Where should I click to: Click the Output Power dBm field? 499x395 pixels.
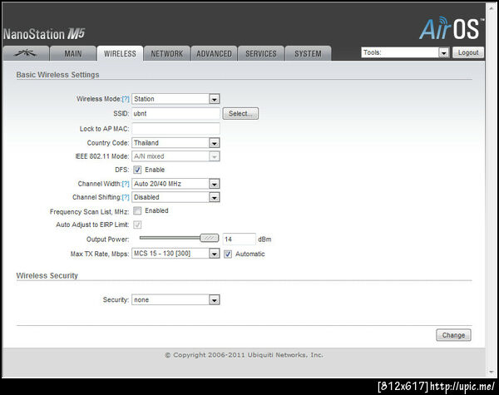[x=239, y=239]
